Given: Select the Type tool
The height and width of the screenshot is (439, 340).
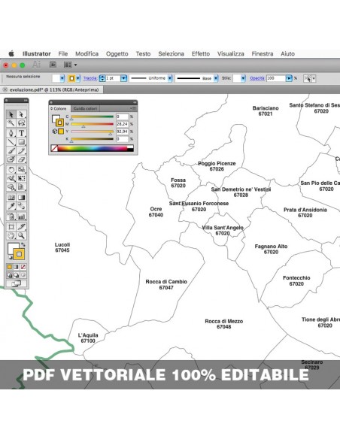Looking at the screenshot, I should [21, 133].
